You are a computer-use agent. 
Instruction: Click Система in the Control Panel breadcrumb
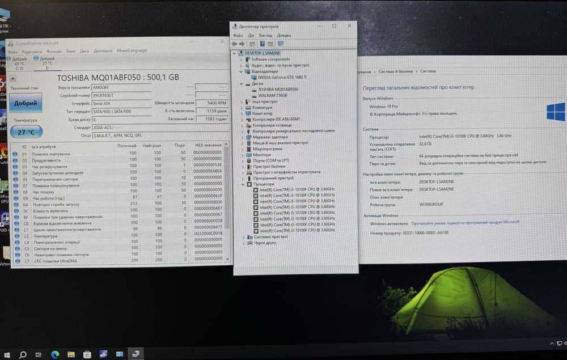click(428, 71)
